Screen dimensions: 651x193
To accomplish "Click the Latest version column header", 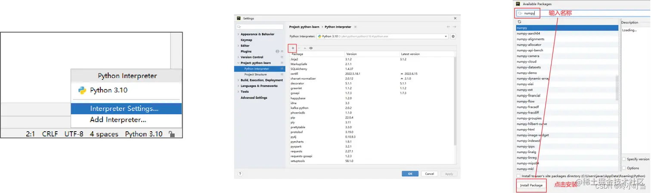I will click(426, 54).
